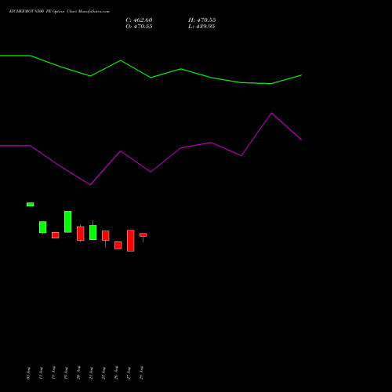This screenshot has width=392, height=392.
Task: Click the small red candle for 18 Aug
Action: 56,235
